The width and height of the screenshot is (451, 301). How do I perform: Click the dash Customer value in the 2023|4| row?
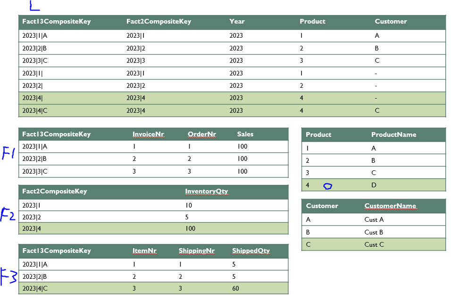(x=376, y=98)
